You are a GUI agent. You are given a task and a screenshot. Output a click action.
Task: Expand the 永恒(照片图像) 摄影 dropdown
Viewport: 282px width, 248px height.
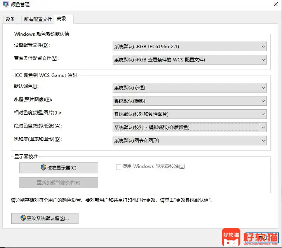[x=190, y=101]
